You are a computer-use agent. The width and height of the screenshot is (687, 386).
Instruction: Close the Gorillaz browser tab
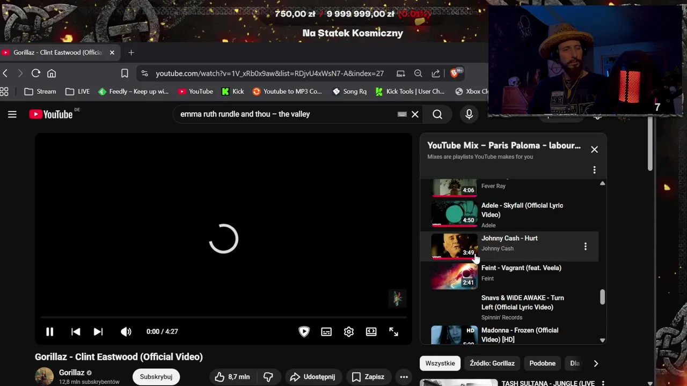point(112,53)
